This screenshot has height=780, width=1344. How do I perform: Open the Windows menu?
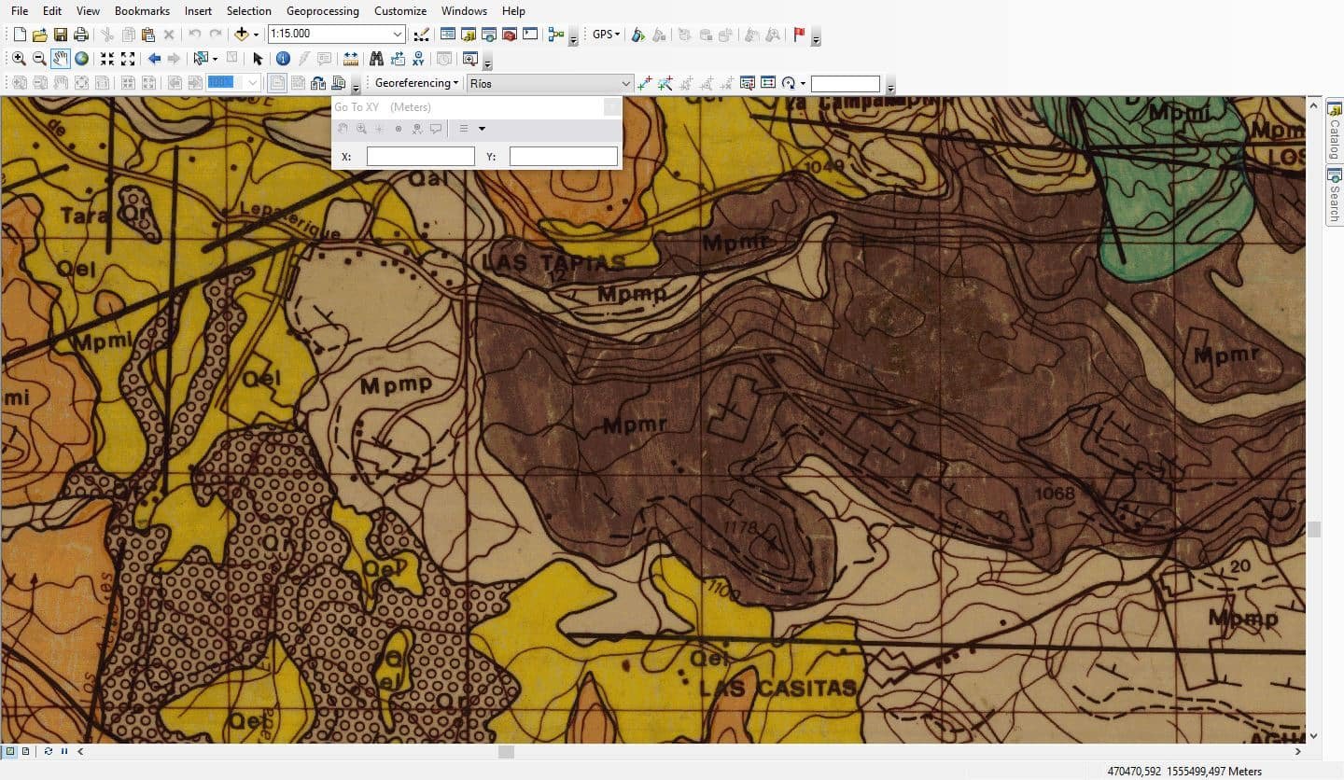coord(464,11)
